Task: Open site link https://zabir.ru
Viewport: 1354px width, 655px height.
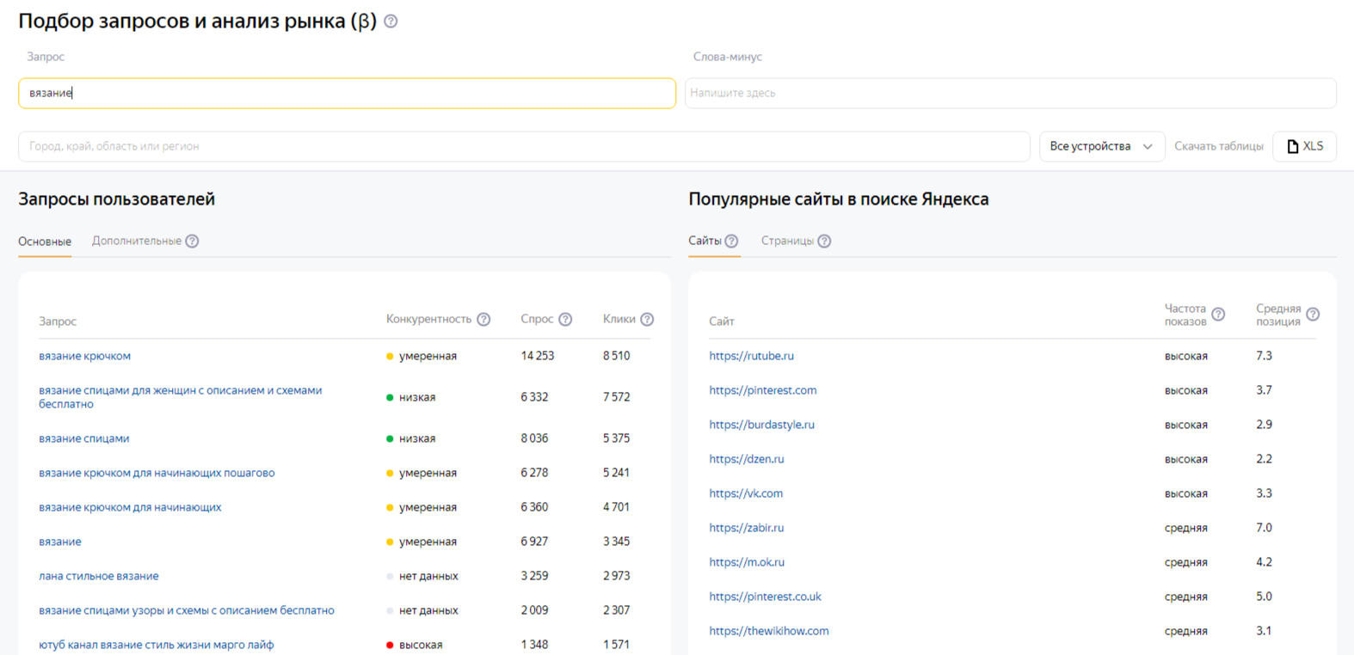Action: [747, 528]
